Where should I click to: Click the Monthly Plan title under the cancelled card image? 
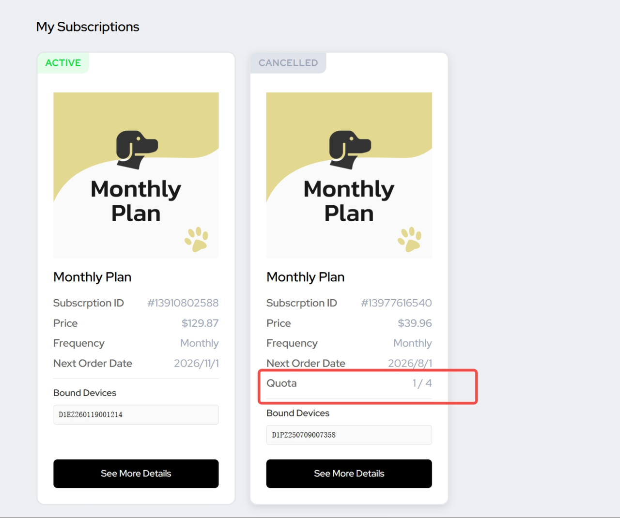[306, 277]
